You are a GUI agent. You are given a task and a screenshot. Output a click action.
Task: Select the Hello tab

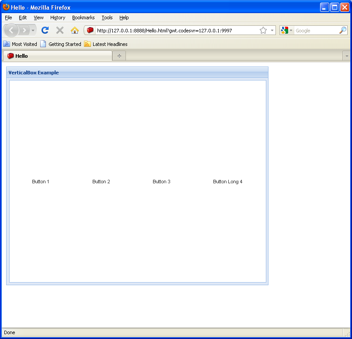pyautogui.click(x=57, y=56)
